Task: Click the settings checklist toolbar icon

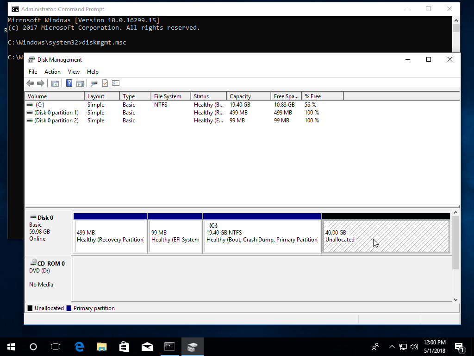Action: 116,83
